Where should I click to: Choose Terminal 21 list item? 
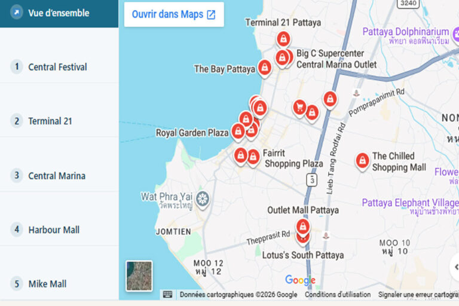[59, 121]
